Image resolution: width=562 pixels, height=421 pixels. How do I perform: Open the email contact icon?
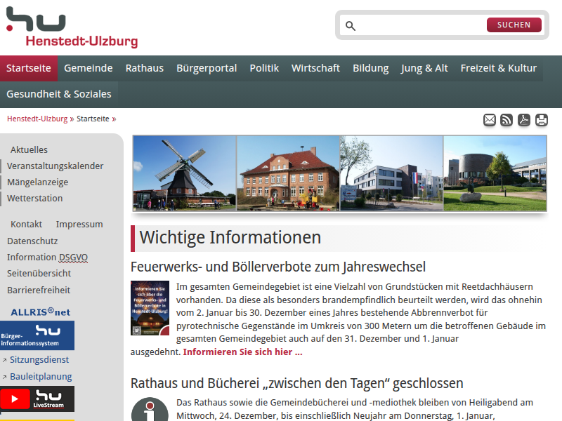coord(489,120)
